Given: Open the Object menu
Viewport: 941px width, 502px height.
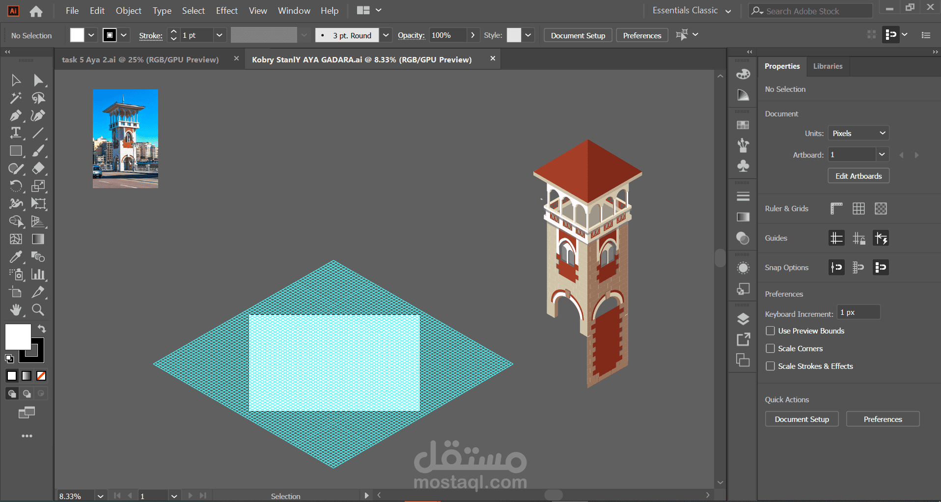Looking at the screenshot, I should (x=128, y=11).
